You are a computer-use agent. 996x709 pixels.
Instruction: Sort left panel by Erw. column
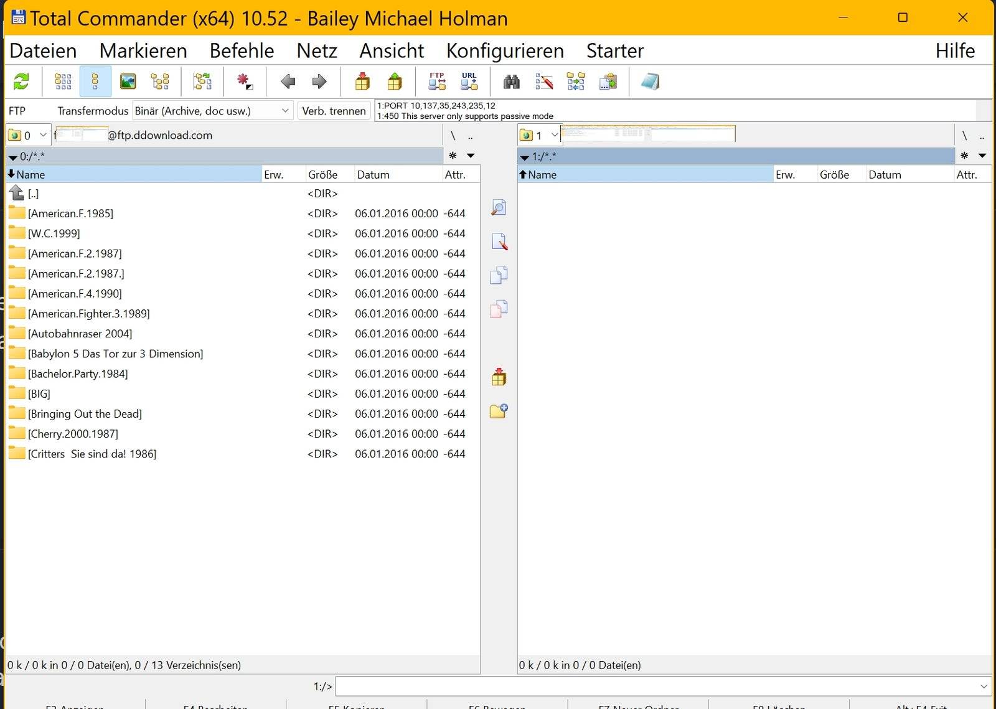click(x=283, y=174)
